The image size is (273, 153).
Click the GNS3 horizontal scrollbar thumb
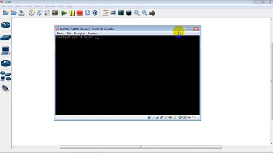pyautogui.click(x=141, y=147)
